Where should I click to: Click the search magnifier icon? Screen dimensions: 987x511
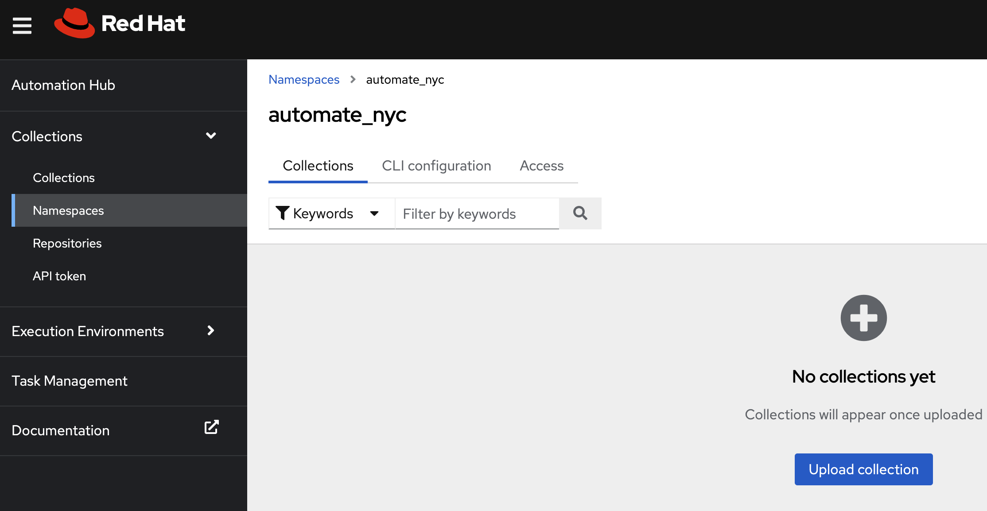pos(579,213)
